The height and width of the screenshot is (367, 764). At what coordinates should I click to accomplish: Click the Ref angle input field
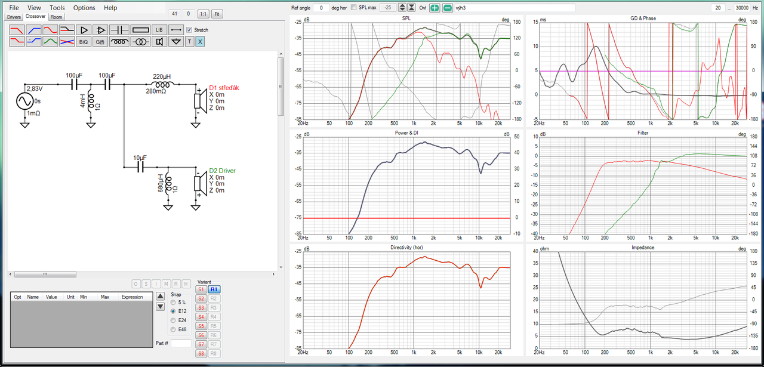(x=321, y=8)
